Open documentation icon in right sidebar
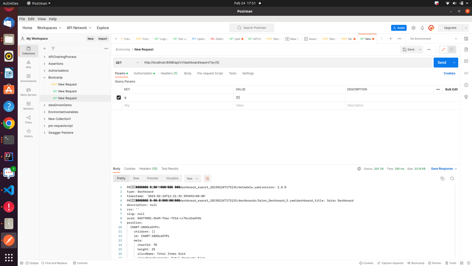Screen dimensions: 472x266 pyautogui.click(x=466, y=49)
